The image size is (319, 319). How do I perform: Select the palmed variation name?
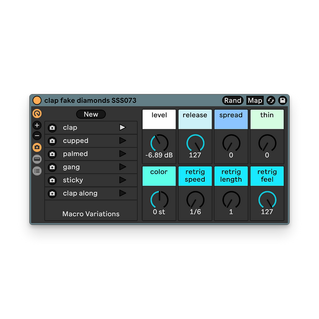[75, 154]
